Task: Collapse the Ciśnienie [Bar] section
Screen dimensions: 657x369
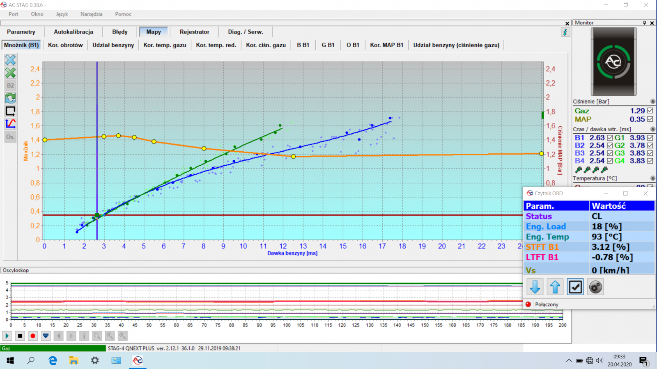Action: tap(652, 101)
